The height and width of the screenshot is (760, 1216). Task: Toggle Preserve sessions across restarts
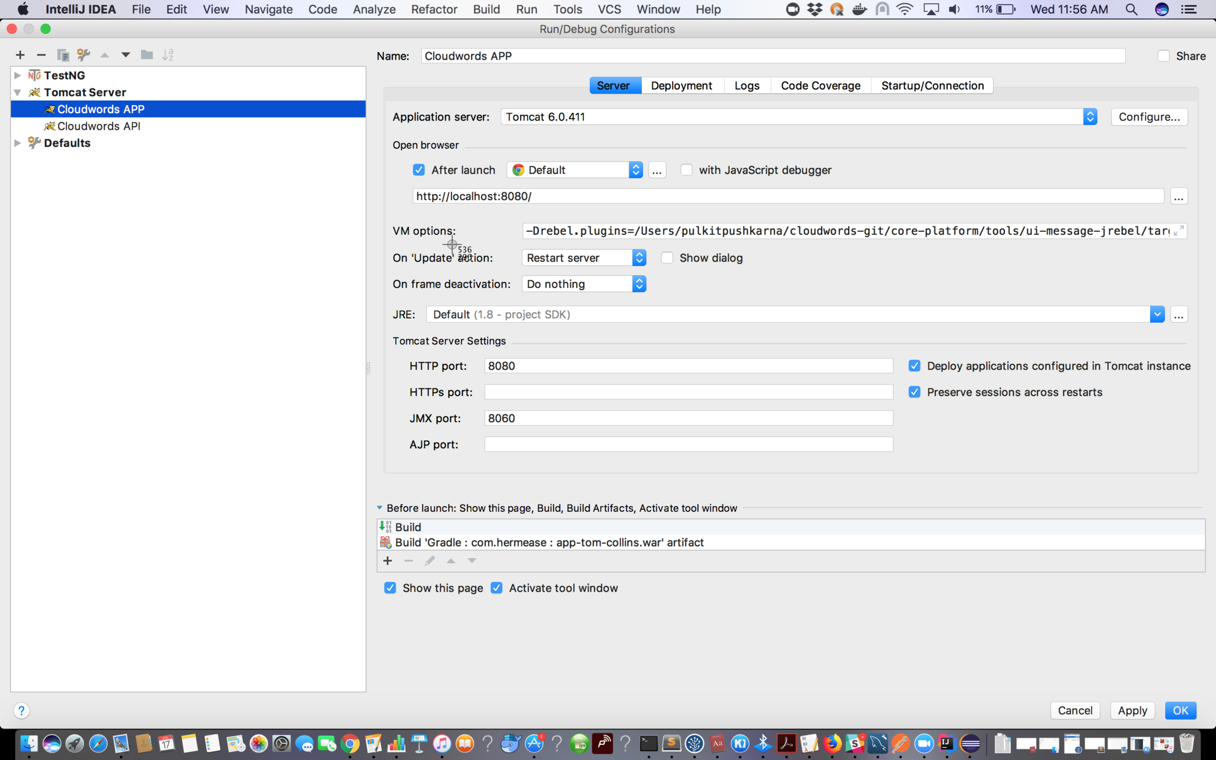(915, 392)
